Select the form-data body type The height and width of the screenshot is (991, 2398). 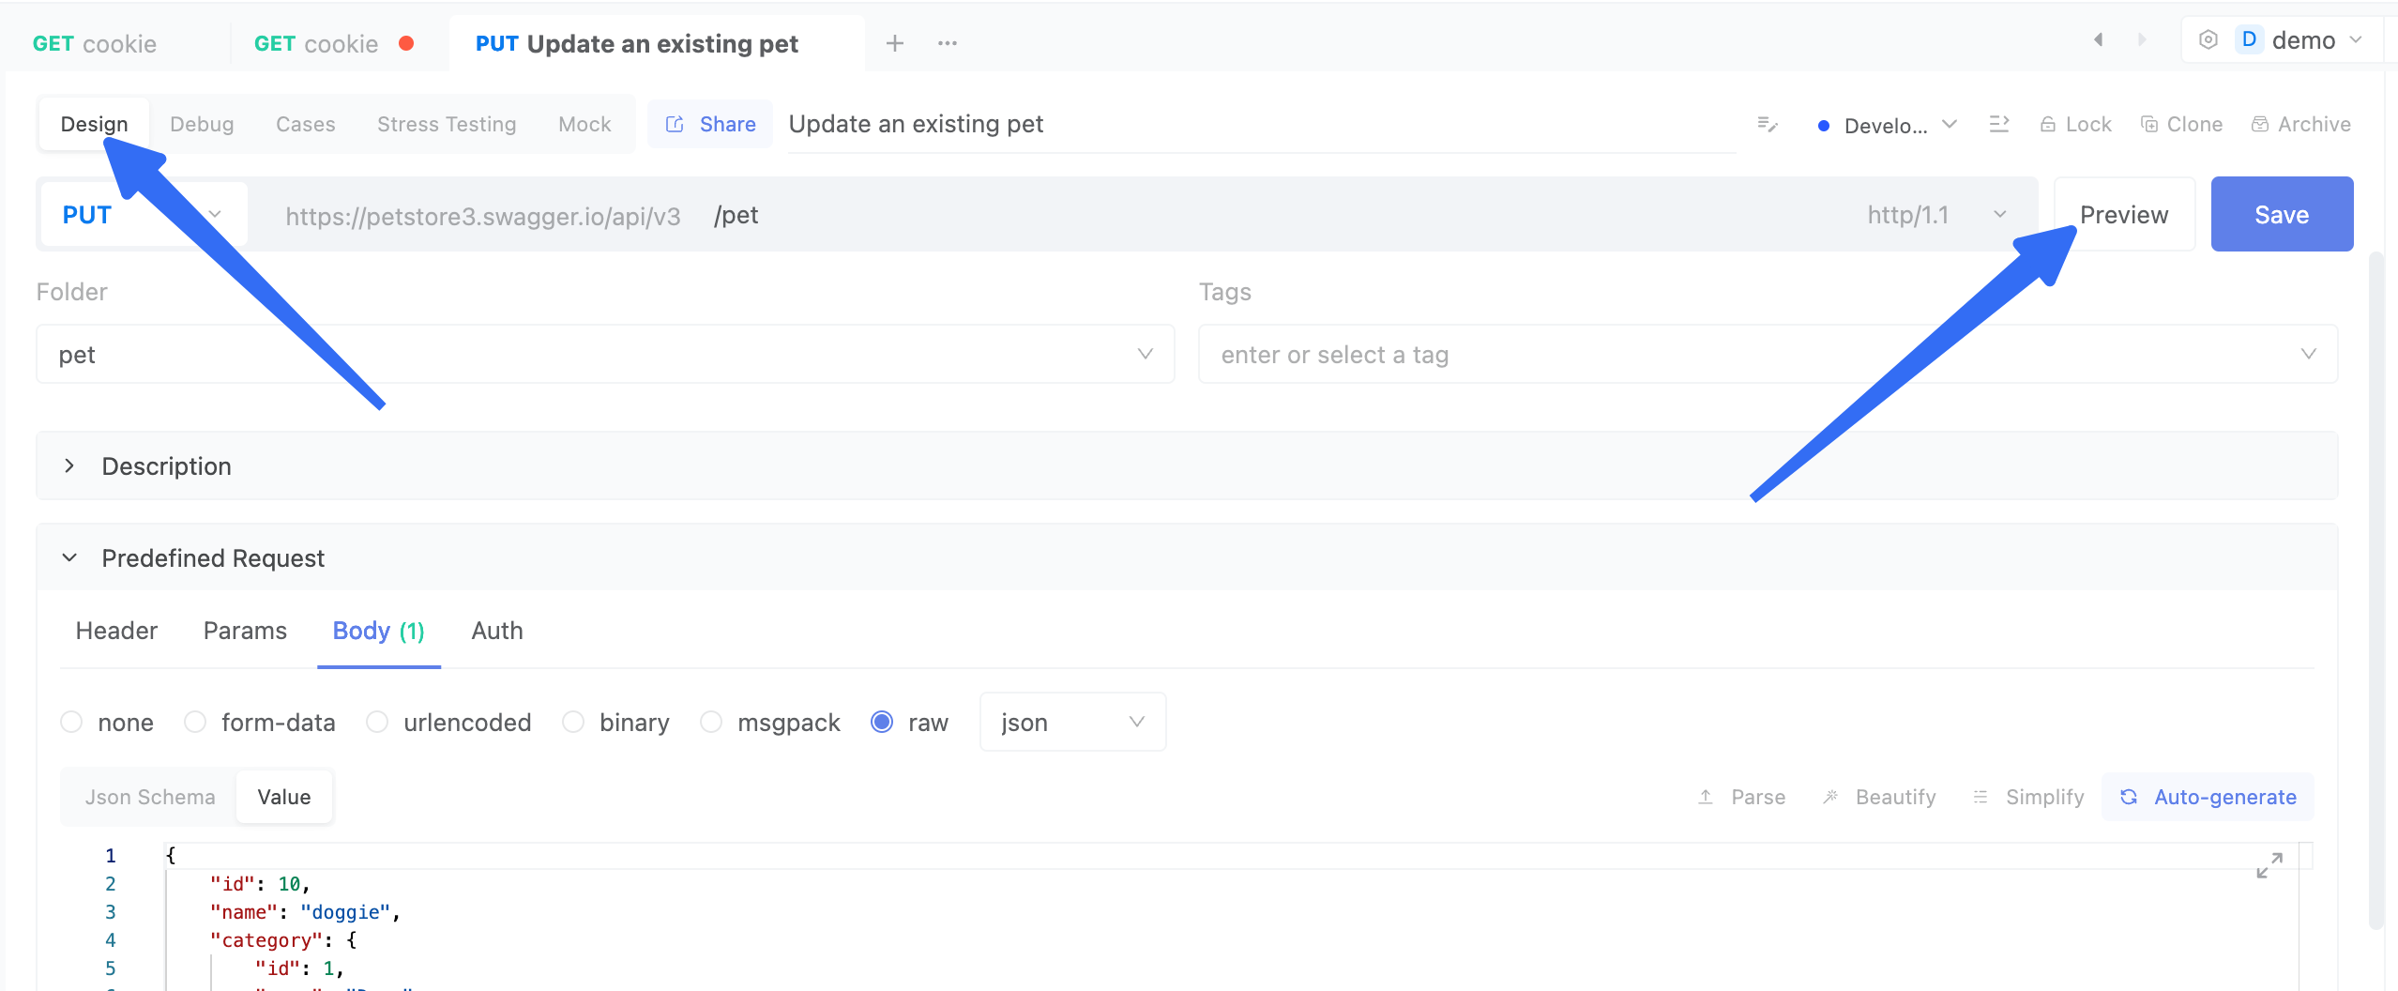pyautogui.click(x=195, y=722)
